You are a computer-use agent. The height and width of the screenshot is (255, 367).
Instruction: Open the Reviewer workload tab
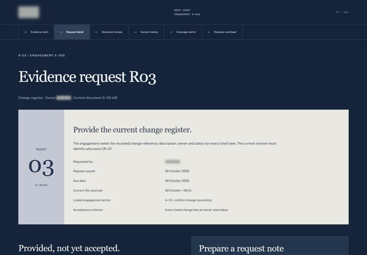(x=222, y=32)
